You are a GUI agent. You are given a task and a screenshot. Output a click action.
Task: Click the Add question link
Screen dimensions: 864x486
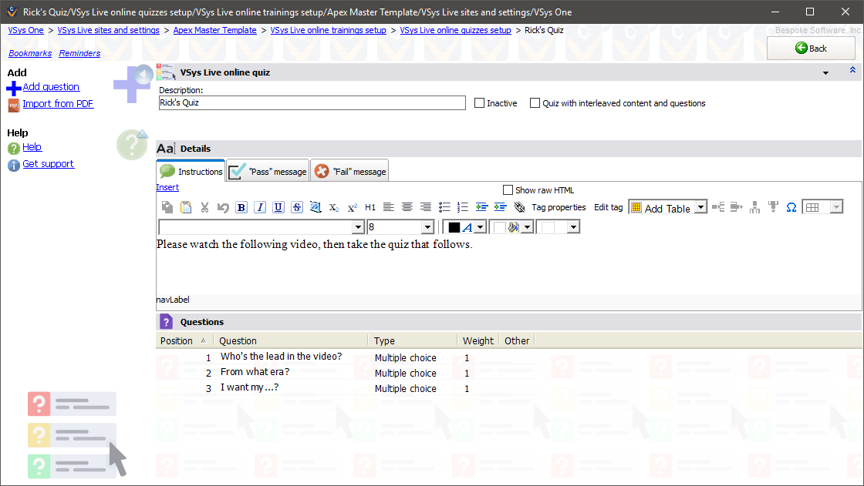[51, 87]
